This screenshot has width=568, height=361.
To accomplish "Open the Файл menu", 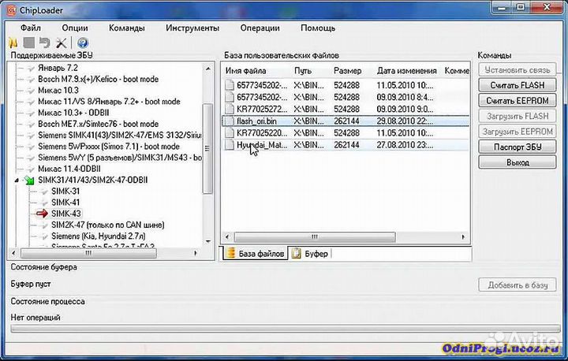I will pyautogui.click(x=31, y=28).
